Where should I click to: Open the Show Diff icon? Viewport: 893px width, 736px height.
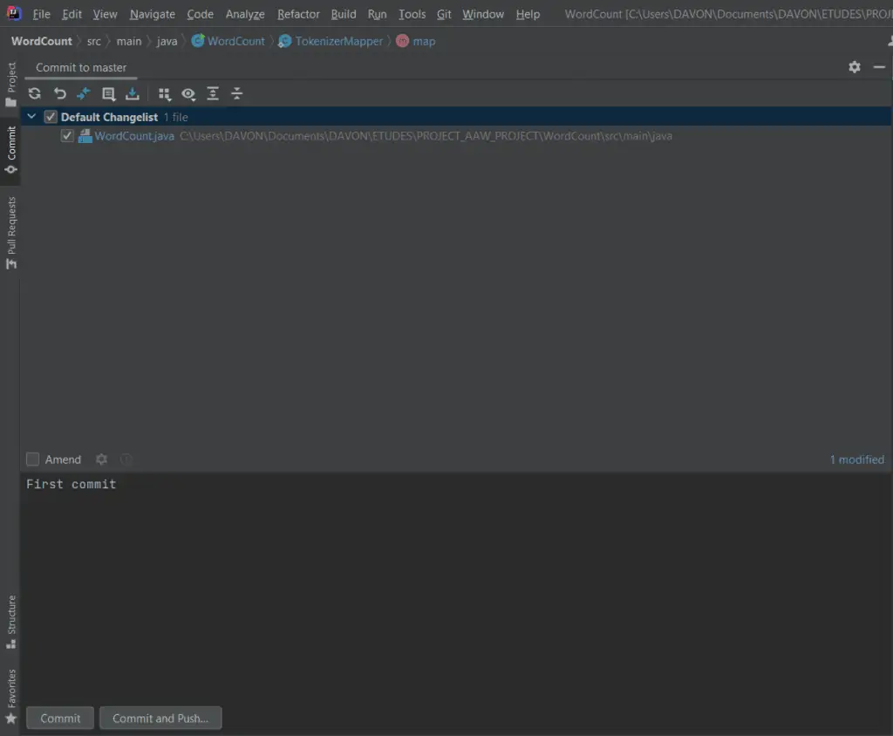tap(84, 93)
